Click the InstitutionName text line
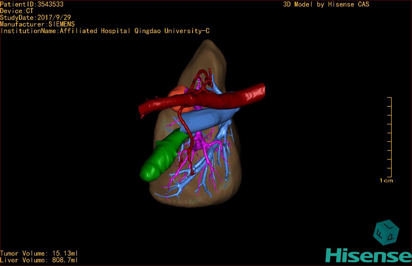Screen dimensions: 412x266 pyautogui.click(x=105, y=31)
